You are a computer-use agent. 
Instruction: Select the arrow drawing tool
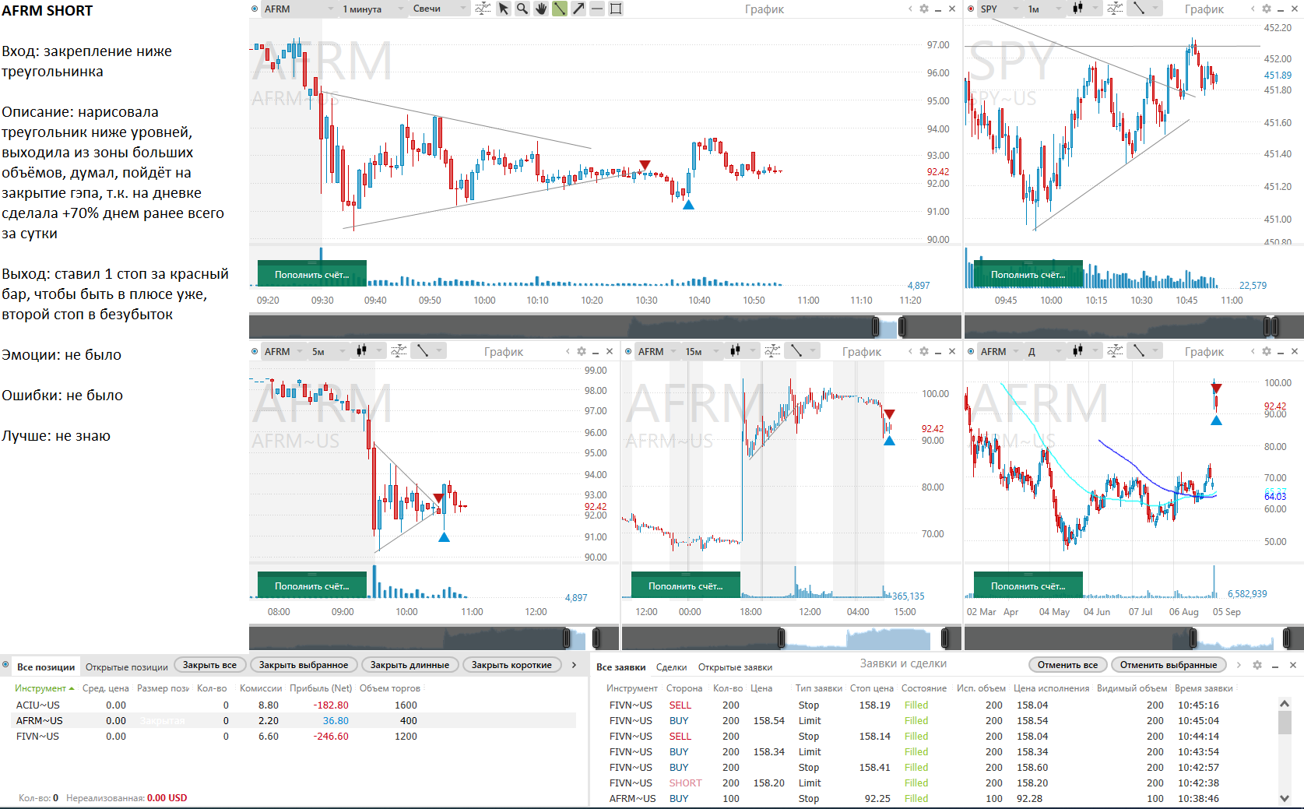[578, 9]
